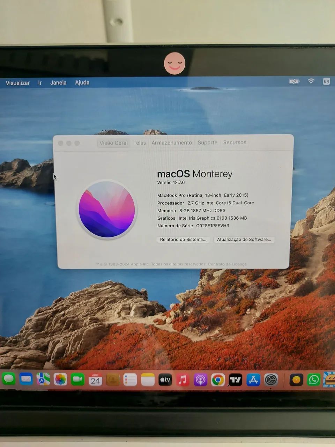
Task: Open System Preferences gear icon
Action: (271, 380)
